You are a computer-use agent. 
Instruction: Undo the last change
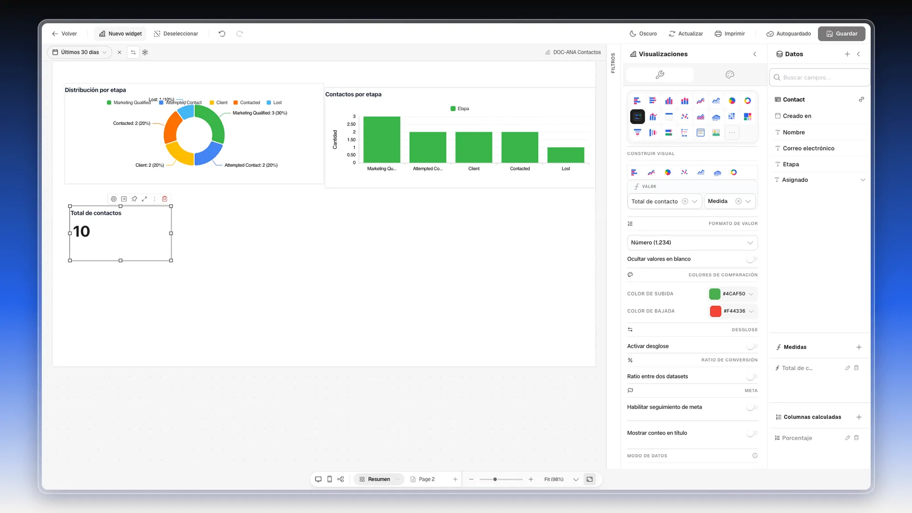coord(222,34)
